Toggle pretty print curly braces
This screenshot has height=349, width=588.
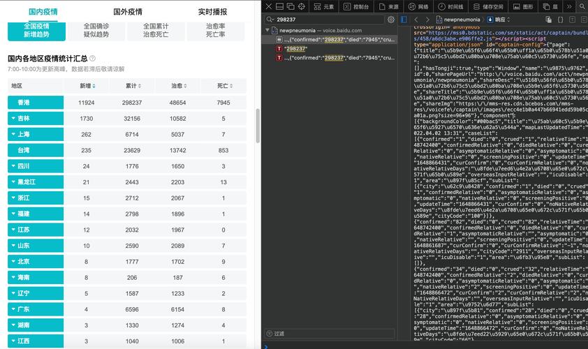coord(561,20)
